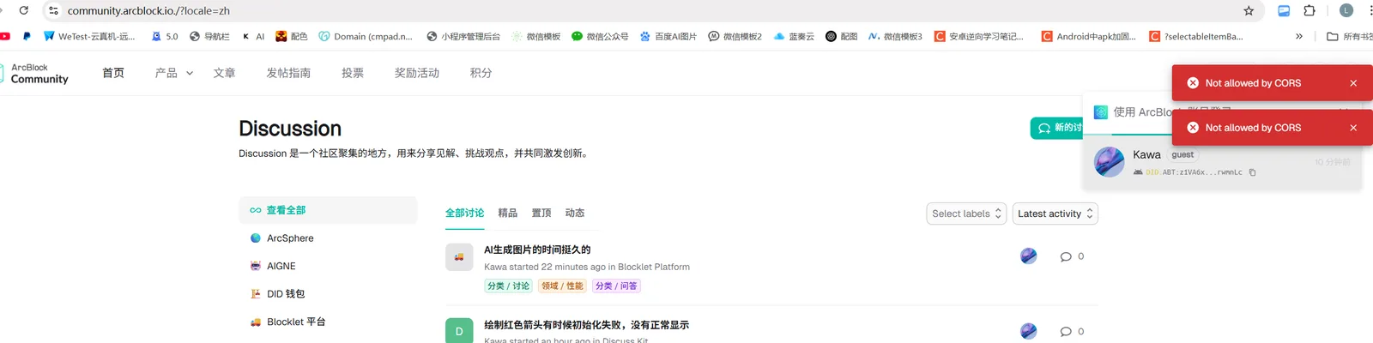This screenshot has height=343, width=1373.
Task: Open the Domain (cmpad.n... bookmark
Action: (366, 36)
